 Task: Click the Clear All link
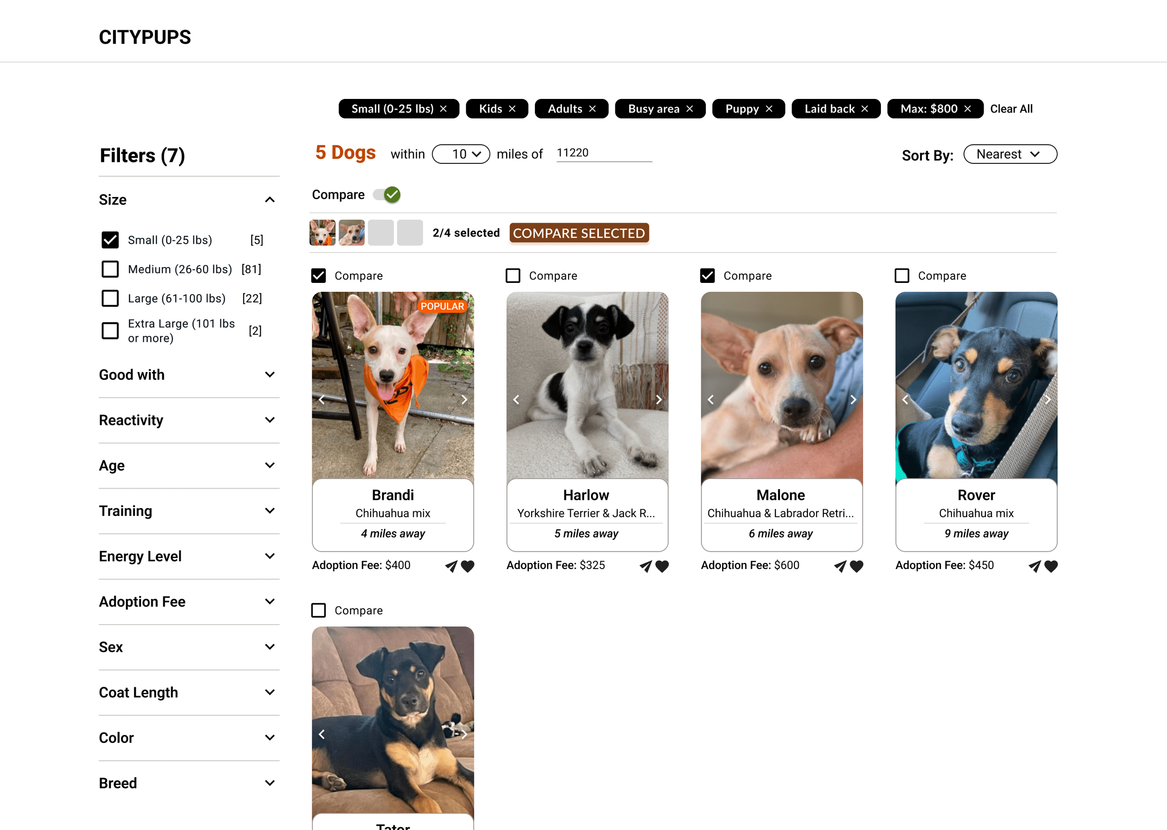pyautogui.click(x=1011, y=109)
